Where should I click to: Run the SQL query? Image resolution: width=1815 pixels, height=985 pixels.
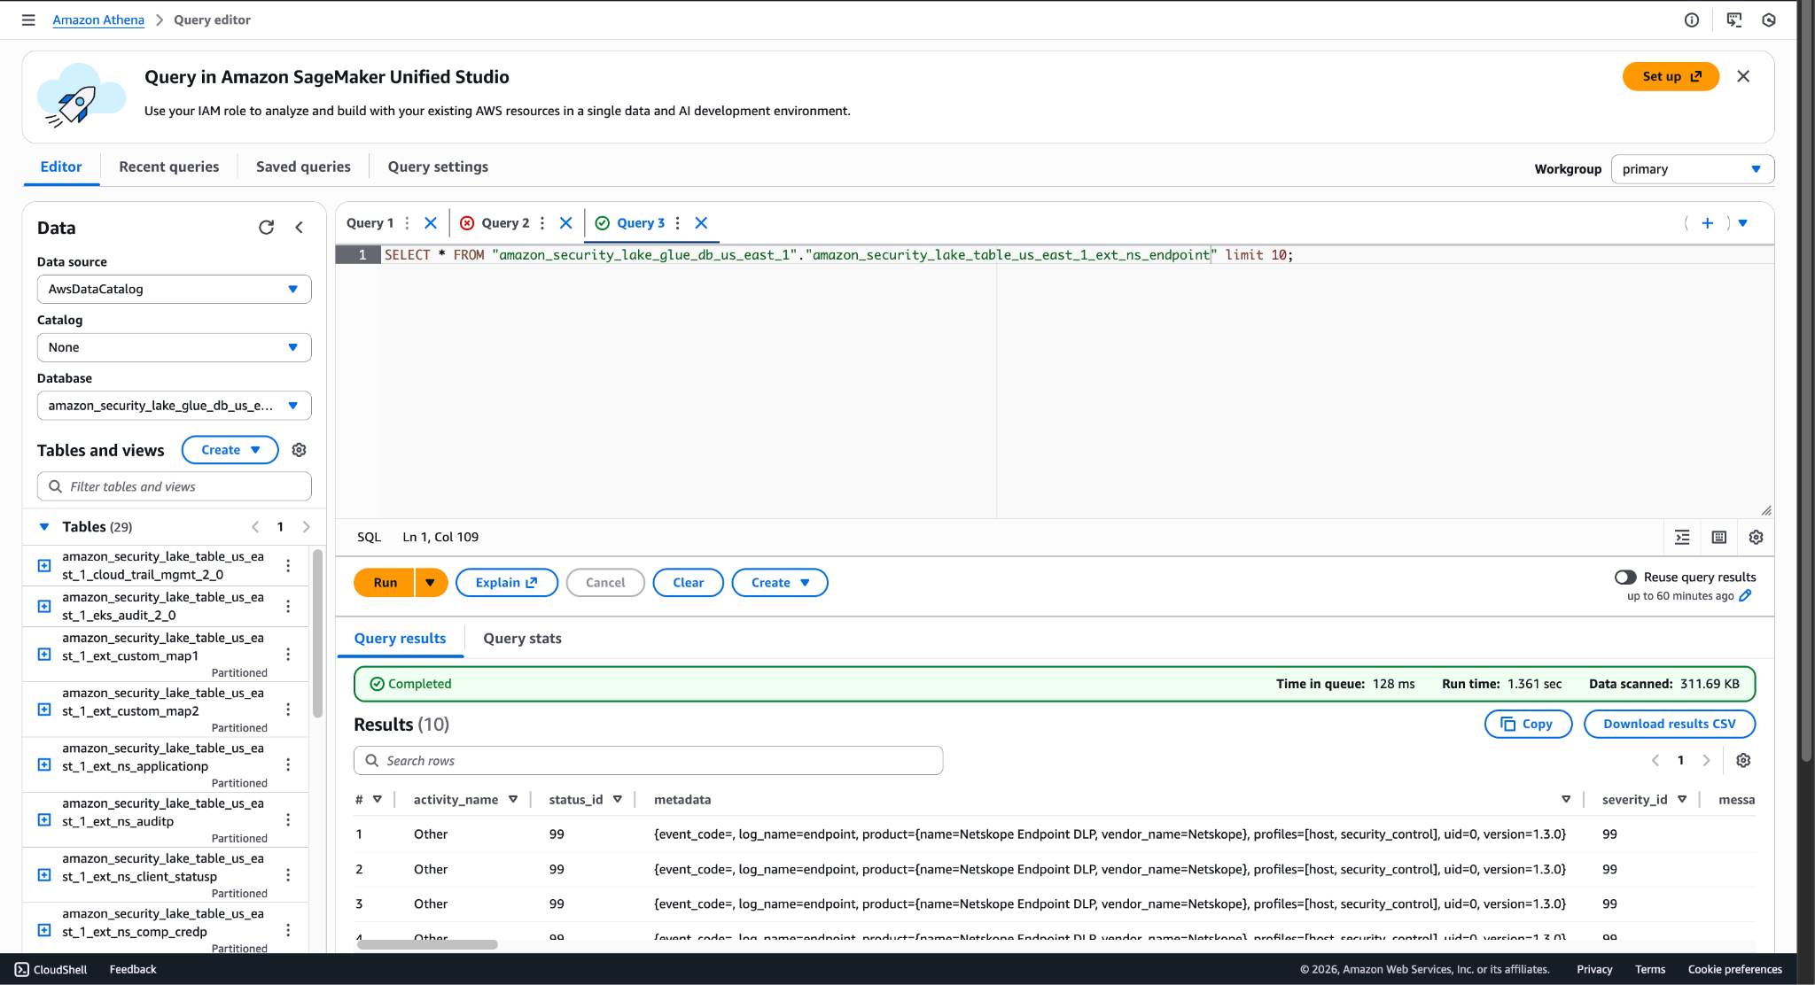pos(385,583)
